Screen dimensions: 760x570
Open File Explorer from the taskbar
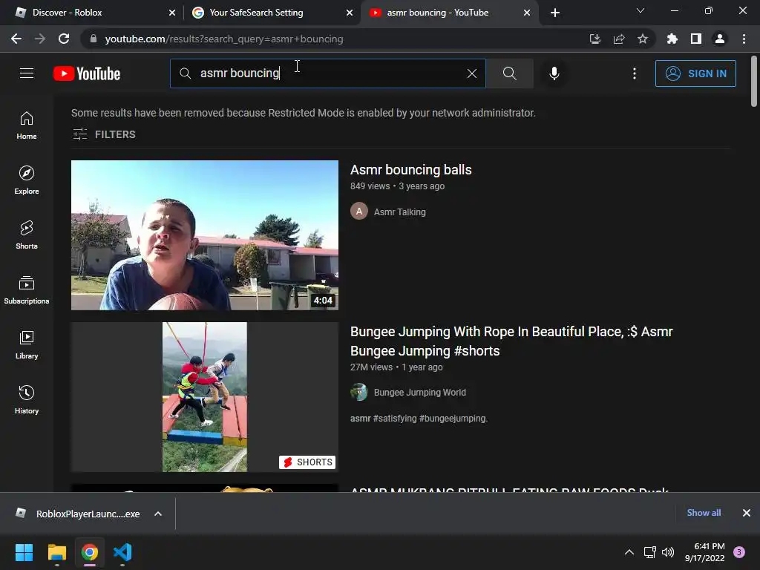coord(56,552)
